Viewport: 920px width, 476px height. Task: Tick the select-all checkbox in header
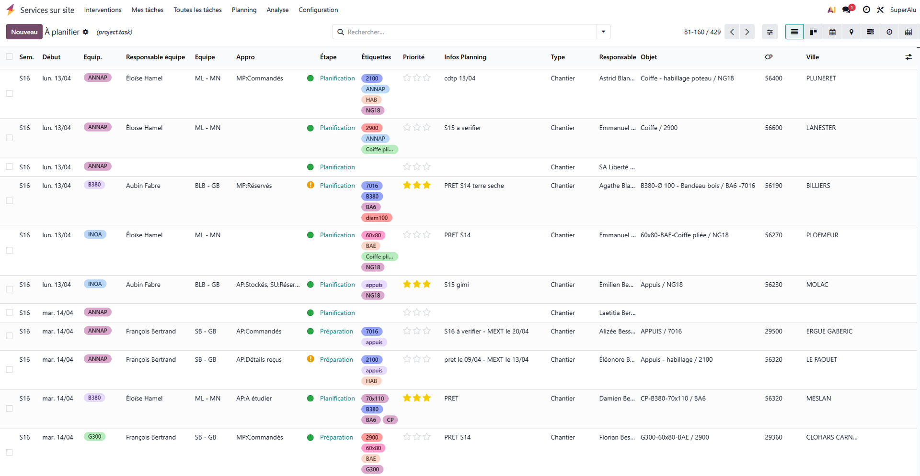tap(9, 57)
